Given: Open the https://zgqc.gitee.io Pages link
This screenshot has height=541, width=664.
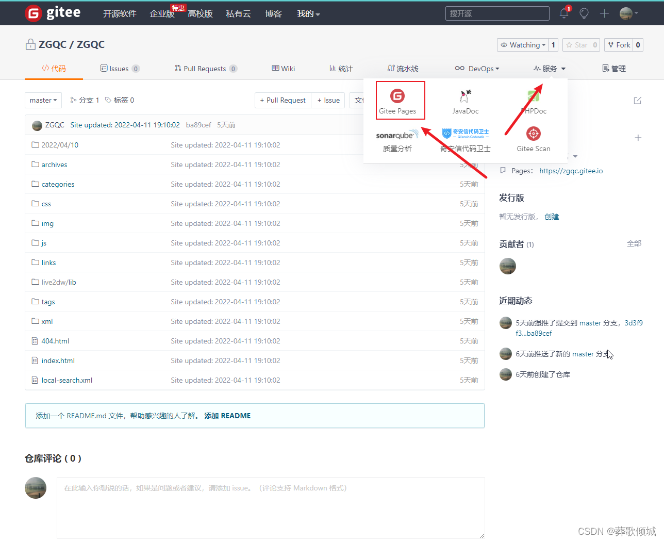Looking at the screenshot, I should (571, 171).
